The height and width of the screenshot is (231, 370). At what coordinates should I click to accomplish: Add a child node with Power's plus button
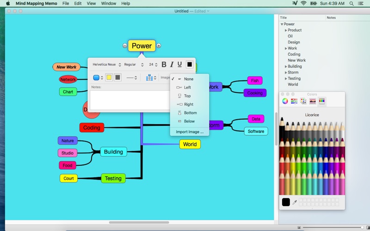click(159, 46)
